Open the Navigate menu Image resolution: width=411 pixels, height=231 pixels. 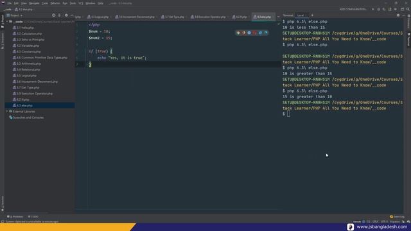click(34, 3)
